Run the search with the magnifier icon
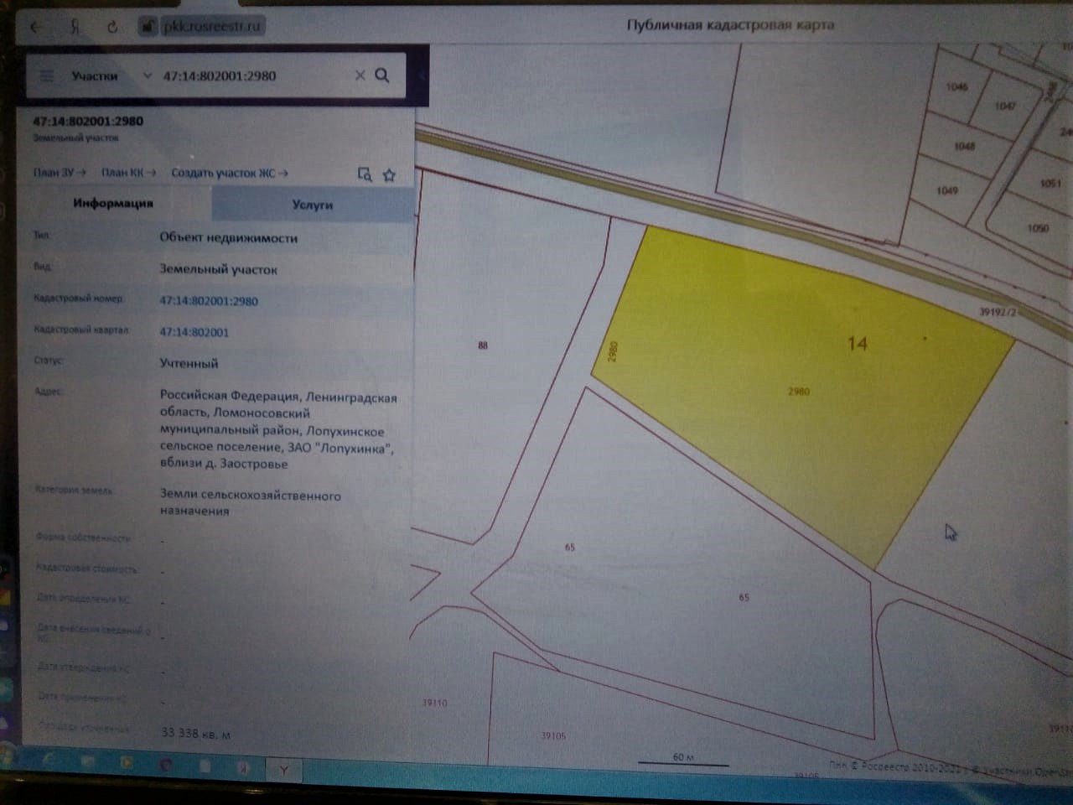 pos(382,75)
